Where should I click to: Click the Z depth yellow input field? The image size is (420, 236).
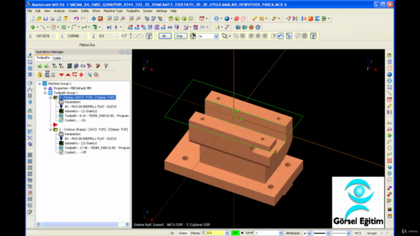[x=216, y=233]
